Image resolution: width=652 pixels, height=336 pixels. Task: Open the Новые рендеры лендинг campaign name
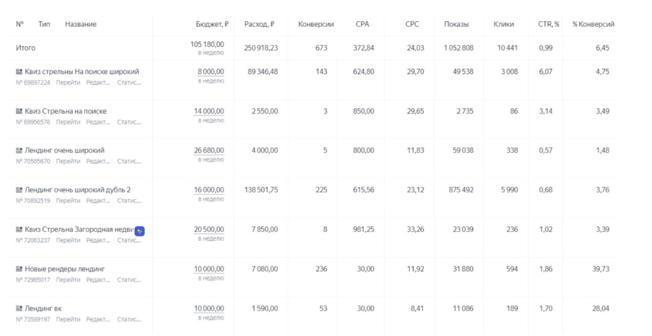pos(65,269)
